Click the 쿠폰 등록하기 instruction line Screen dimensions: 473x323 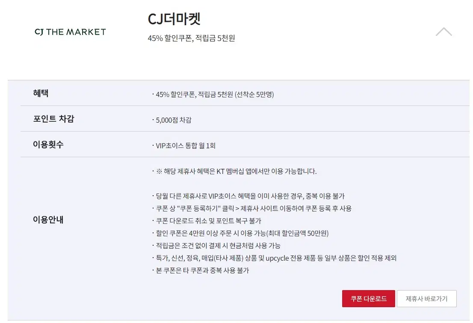pyautogui.click(x=254, y=208)
